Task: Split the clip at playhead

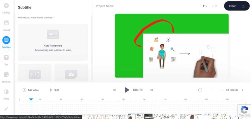Action: pos(54,90)
